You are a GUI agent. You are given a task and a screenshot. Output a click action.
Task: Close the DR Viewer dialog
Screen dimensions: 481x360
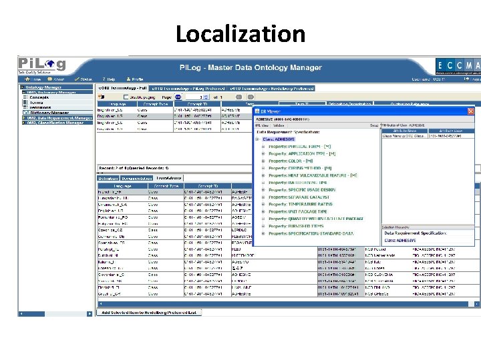(x=470, y=111)
